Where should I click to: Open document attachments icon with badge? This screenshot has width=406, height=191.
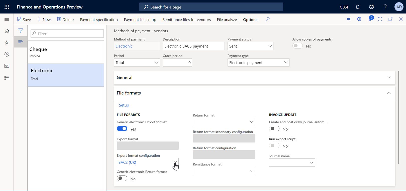pyautogui.click(x=370, y=19)
